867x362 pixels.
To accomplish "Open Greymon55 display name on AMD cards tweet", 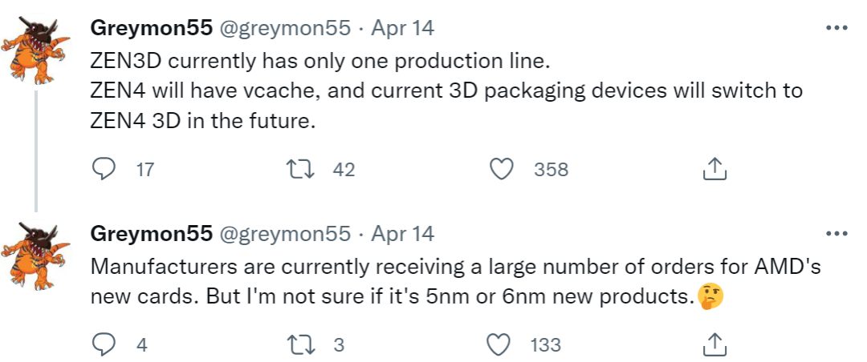I will coord(151,234).
